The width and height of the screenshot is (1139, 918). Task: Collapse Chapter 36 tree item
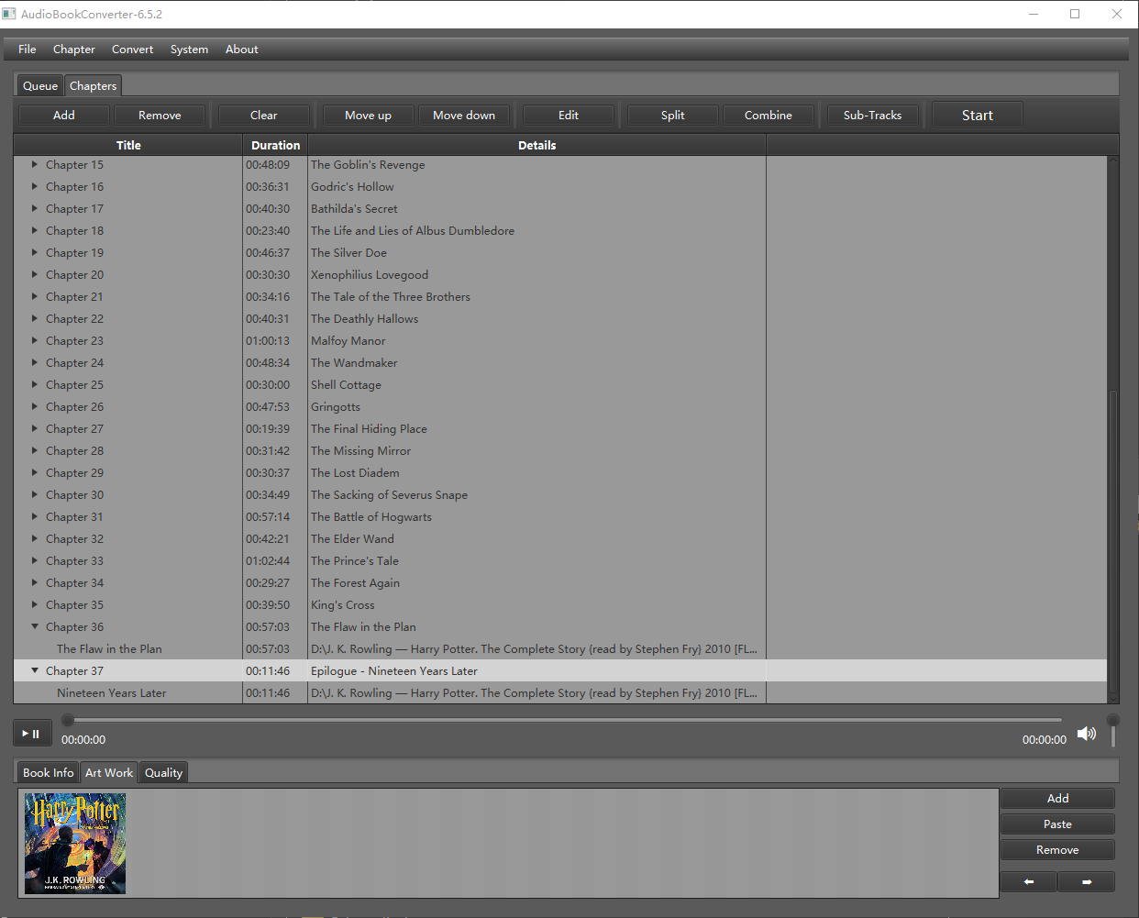[x=34, y=626]
